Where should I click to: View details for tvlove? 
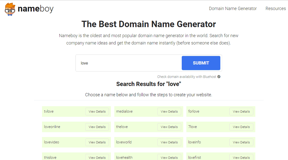tap(97, 112)
